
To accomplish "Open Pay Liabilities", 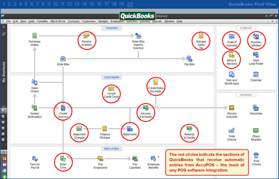I will tap(135, 158).
